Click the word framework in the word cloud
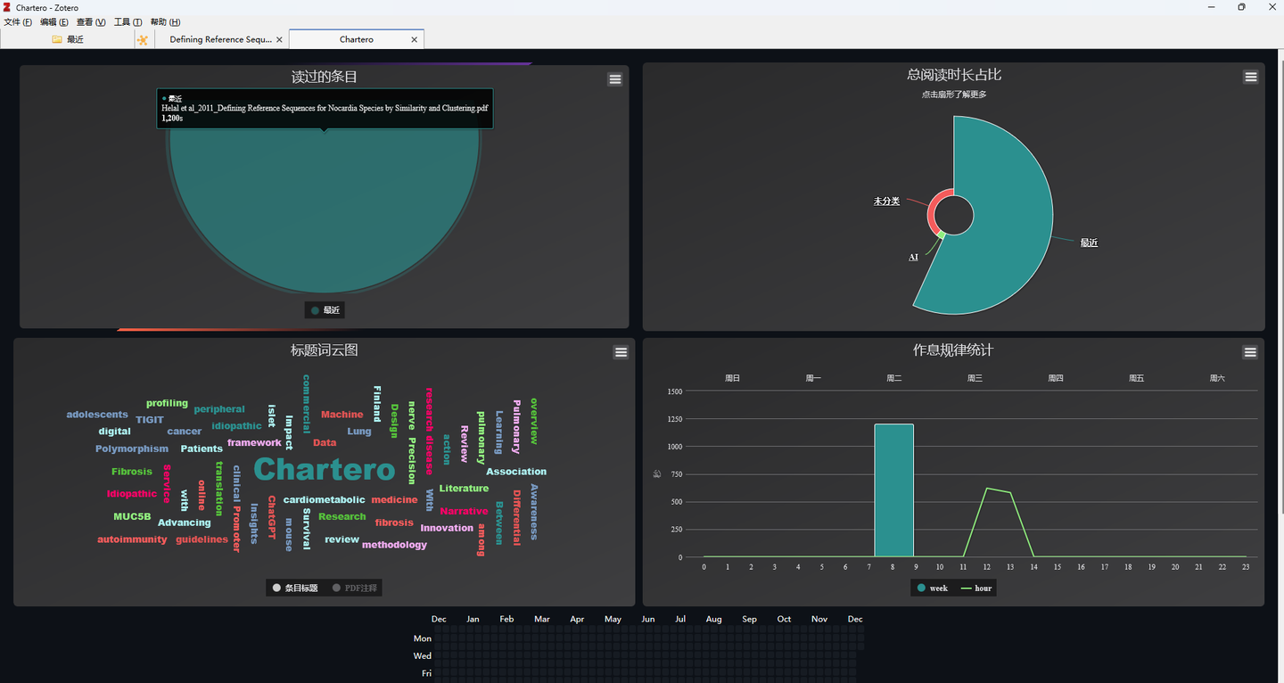The height and width of the screenshot is (683, 1284). click(254, 443)
